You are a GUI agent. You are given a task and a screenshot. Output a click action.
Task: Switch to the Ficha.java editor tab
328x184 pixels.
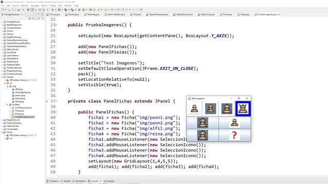pos(226,14)
